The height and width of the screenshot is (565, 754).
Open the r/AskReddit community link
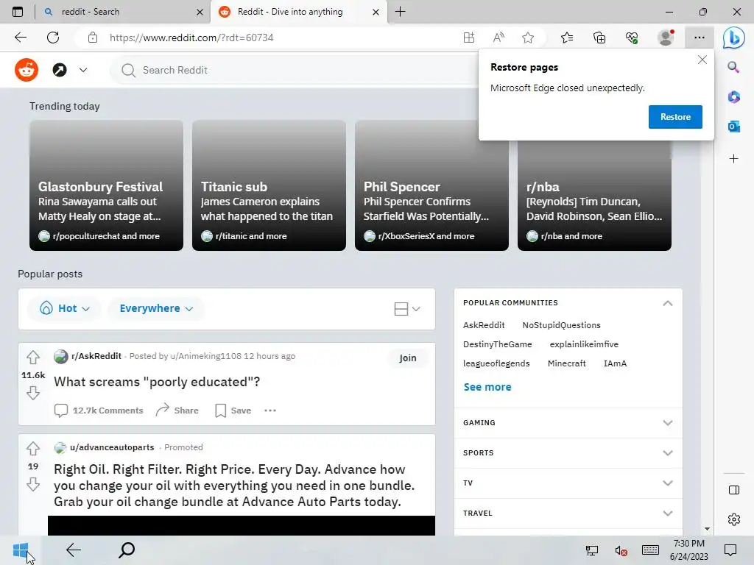(96, 356)
